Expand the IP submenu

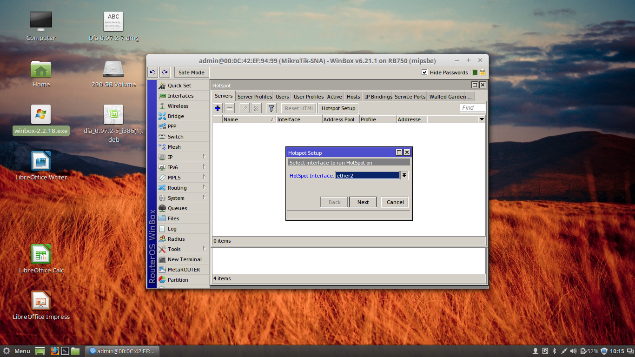(183, 157)
